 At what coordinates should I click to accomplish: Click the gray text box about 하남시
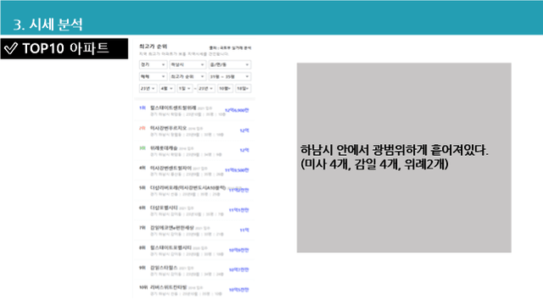(x=404, y=158)
